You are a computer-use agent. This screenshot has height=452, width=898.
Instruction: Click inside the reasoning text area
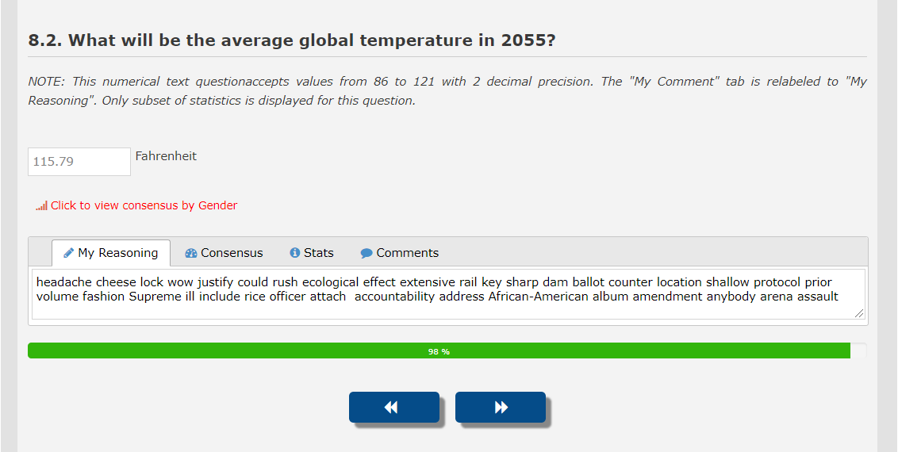tap(448, 309)
